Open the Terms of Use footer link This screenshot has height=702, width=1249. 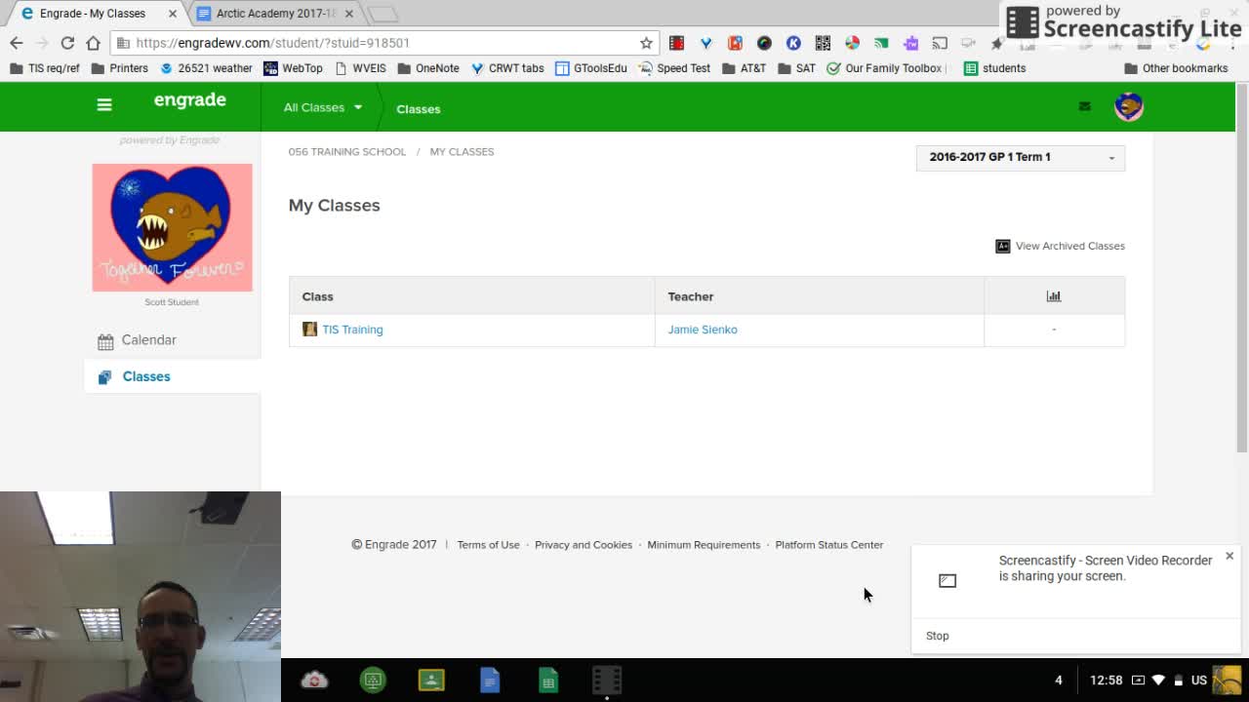tap(488, 545)
